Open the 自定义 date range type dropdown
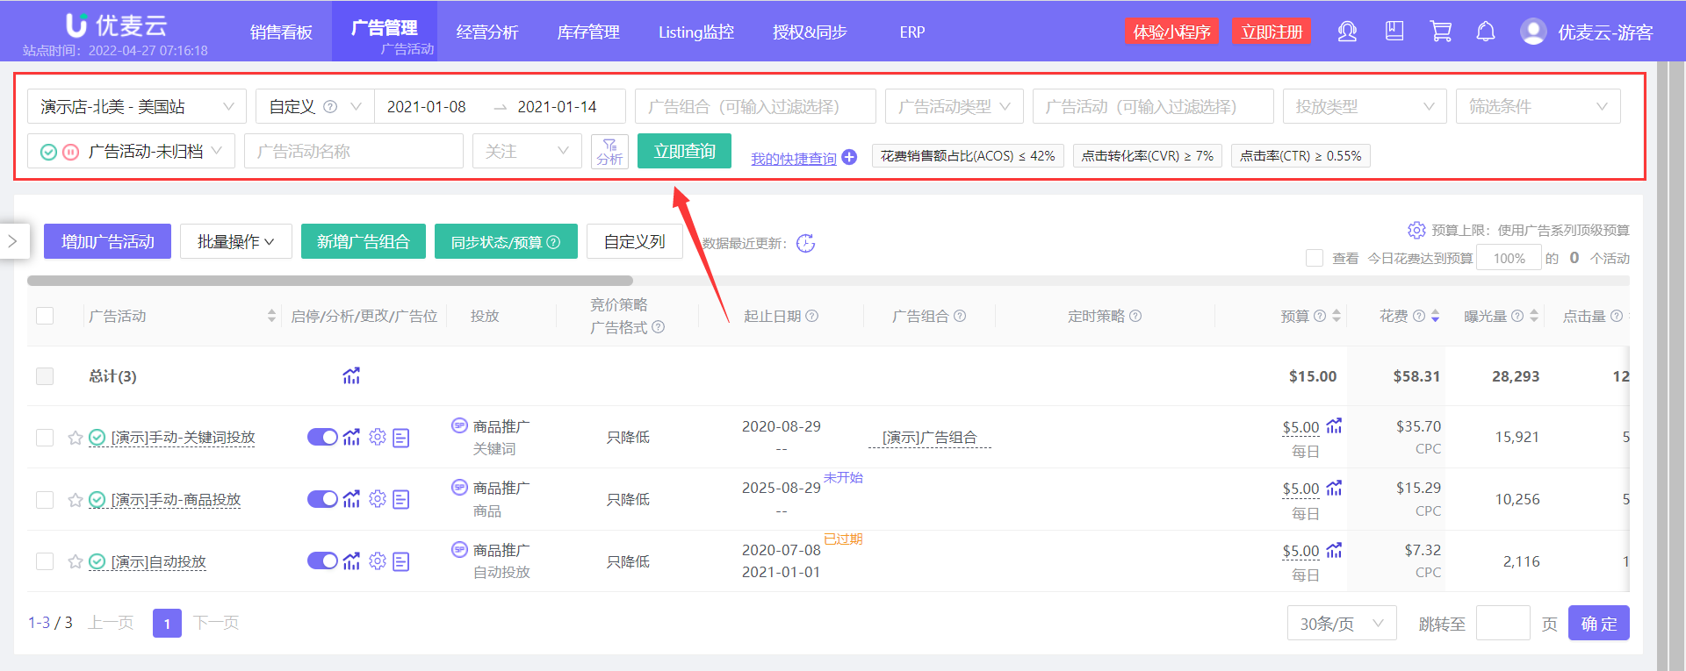 point(315,106)
